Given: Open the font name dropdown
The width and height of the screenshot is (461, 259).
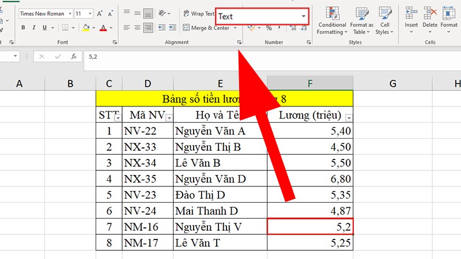Looking at the screenshot, I should pyautogui.click(x=70, y=13).
